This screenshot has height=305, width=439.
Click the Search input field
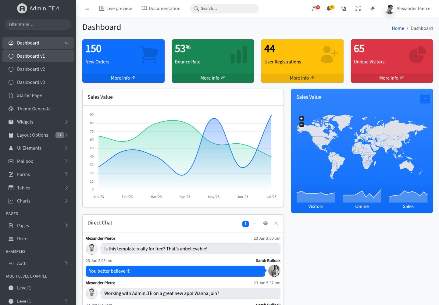[224, 9]
